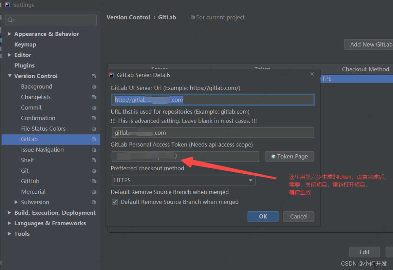Screen dimensions: 393x270
Task: Select Issue Navigation settings
Action: 42,150
